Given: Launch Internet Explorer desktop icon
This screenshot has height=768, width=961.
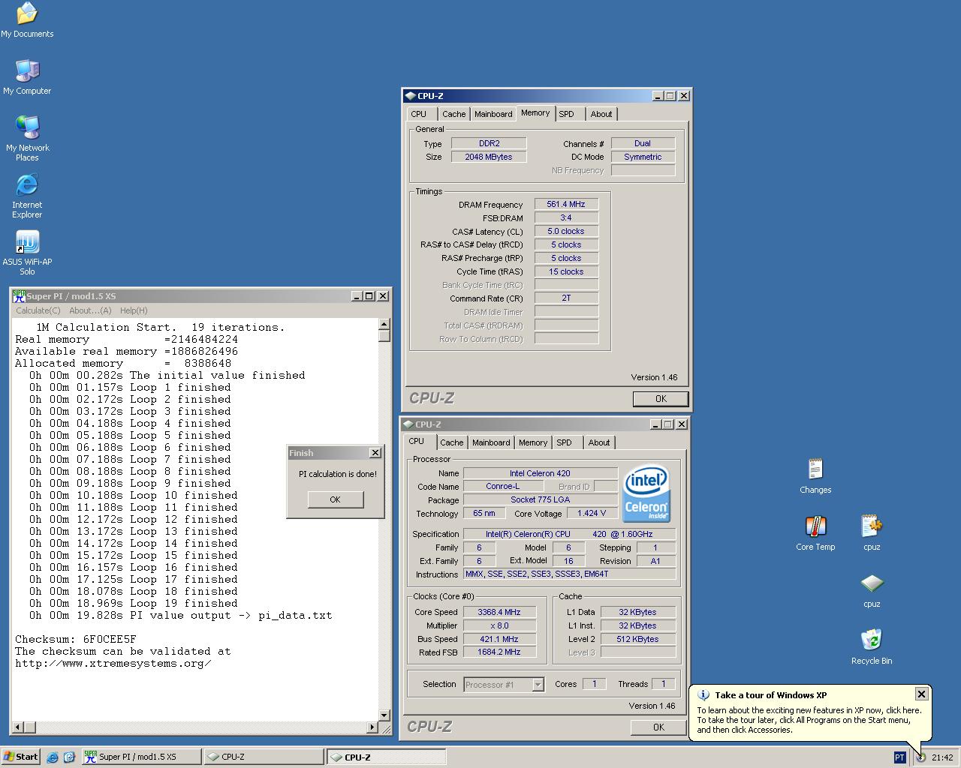Looking at the screenshot, I should pyautogui.click(x=27, y=195).
